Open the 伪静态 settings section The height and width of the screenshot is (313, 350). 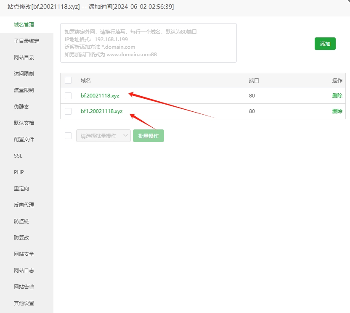22,106
